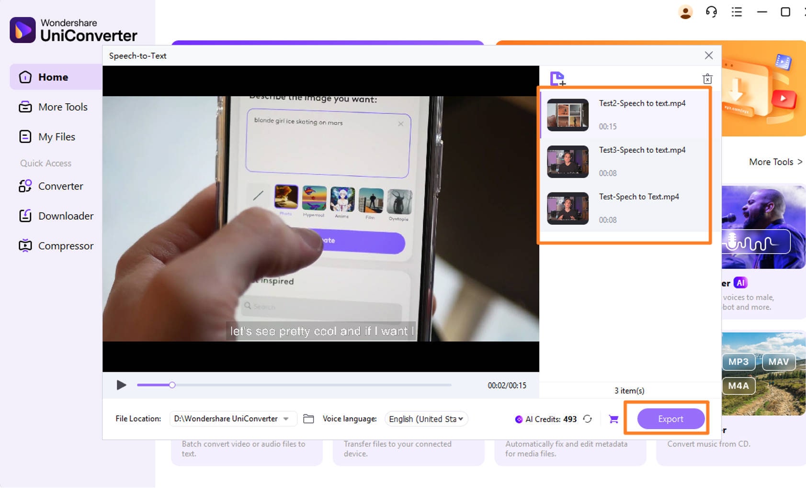Click the MAV format badge
Screen dimensions: 806x488
778,362
